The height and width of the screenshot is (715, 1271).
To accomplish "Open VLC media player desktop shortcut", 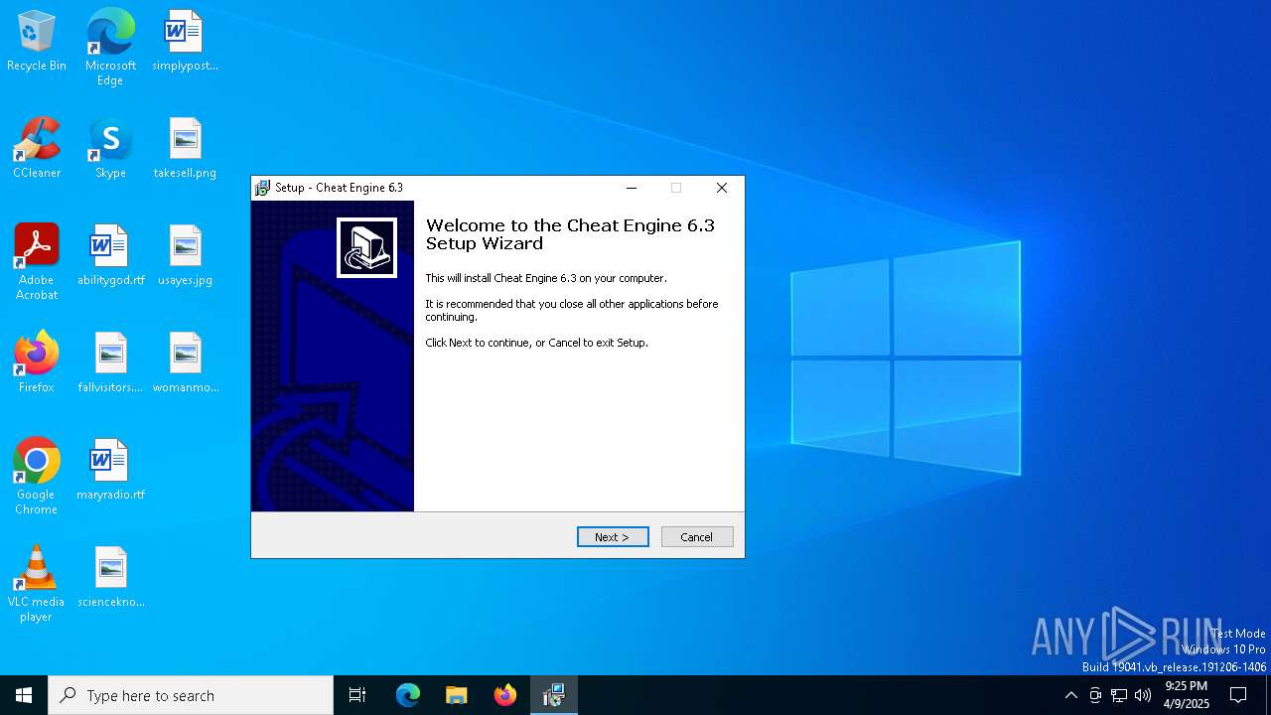I will pyautogui.click(x=37, y=584).
